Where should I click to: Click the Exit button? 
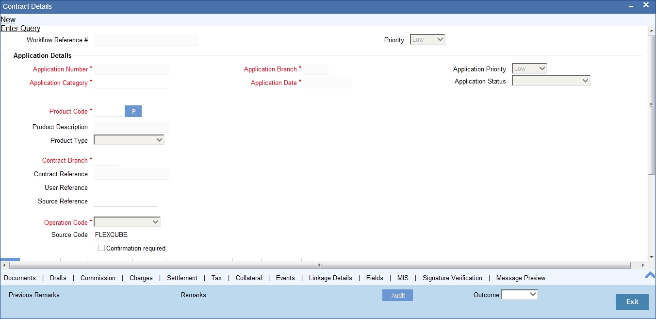pos(632,302)
